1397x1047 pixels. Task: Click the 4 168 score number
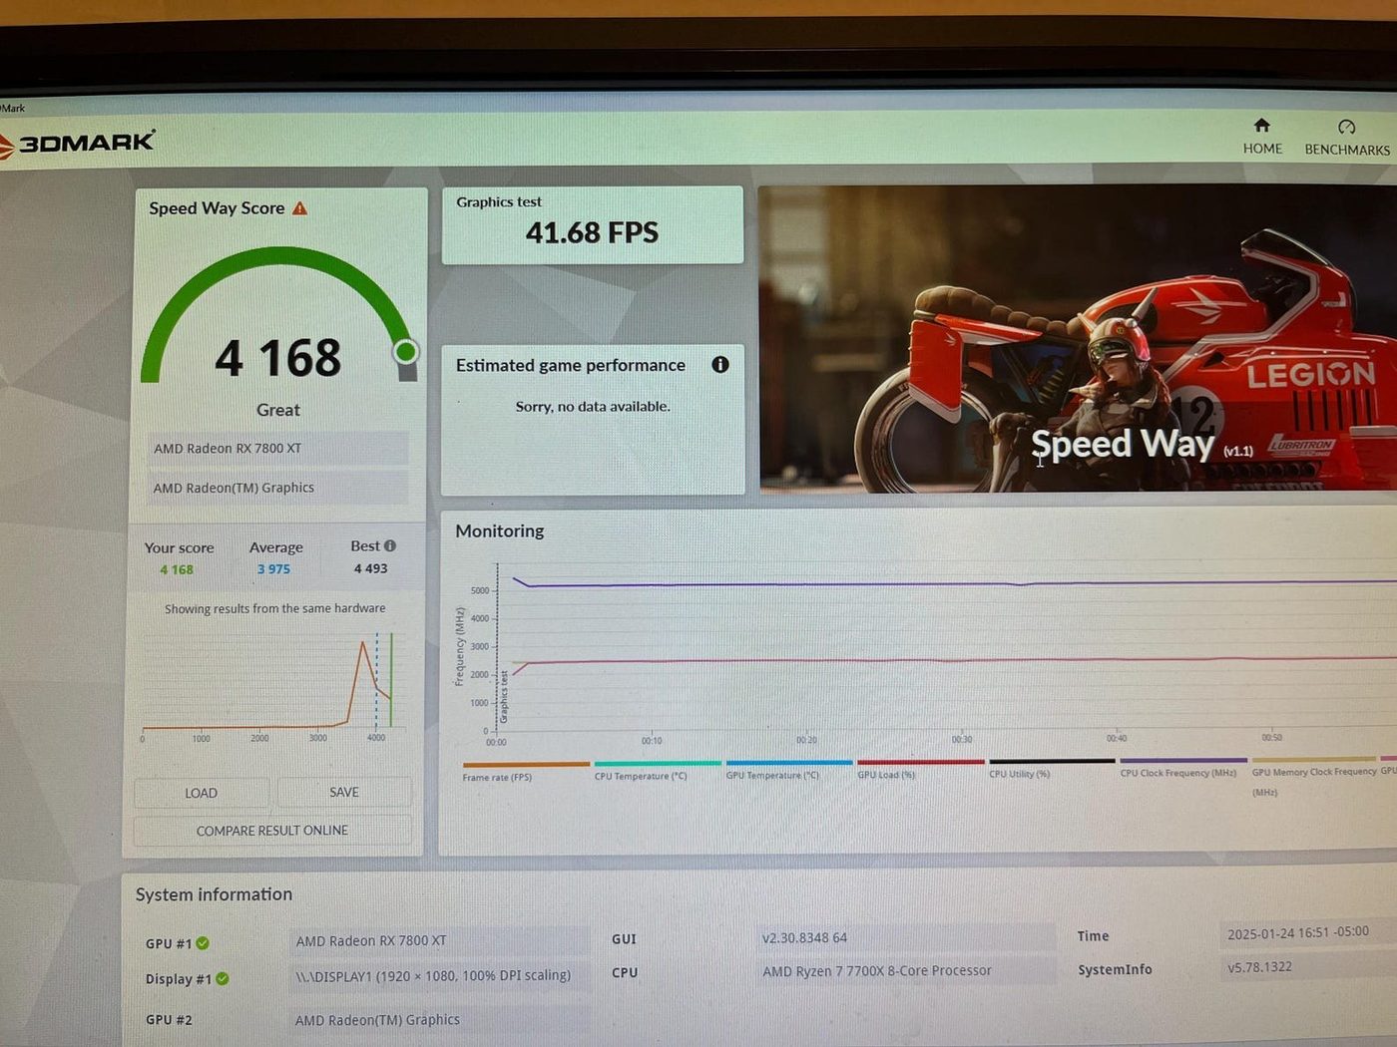[278, 358]
